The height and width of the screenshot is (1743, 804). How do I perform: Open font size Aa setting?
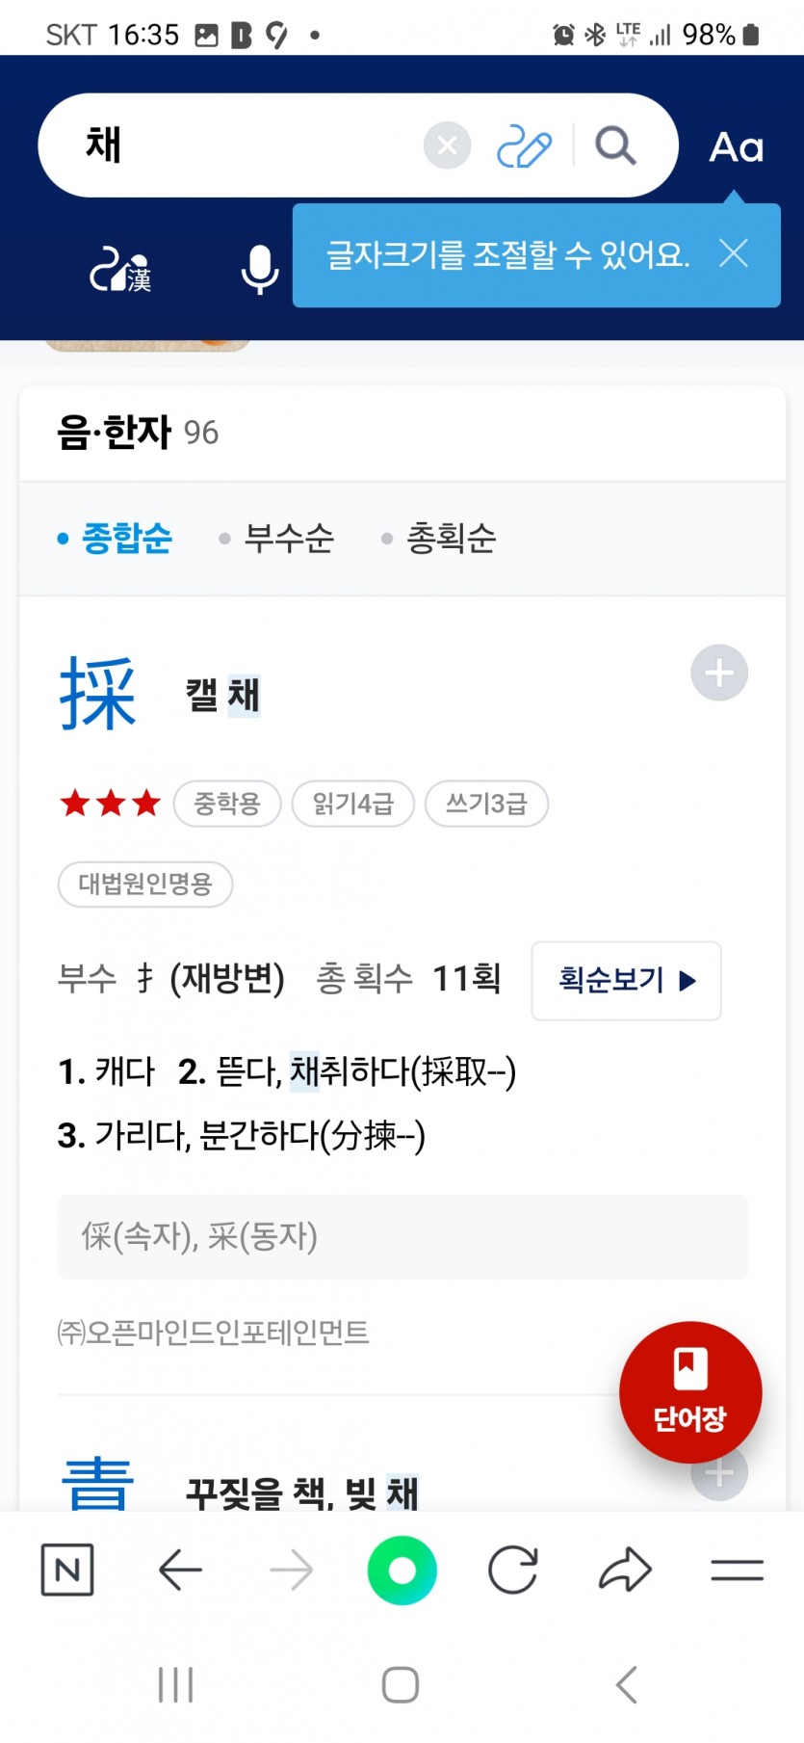point(737,147)
